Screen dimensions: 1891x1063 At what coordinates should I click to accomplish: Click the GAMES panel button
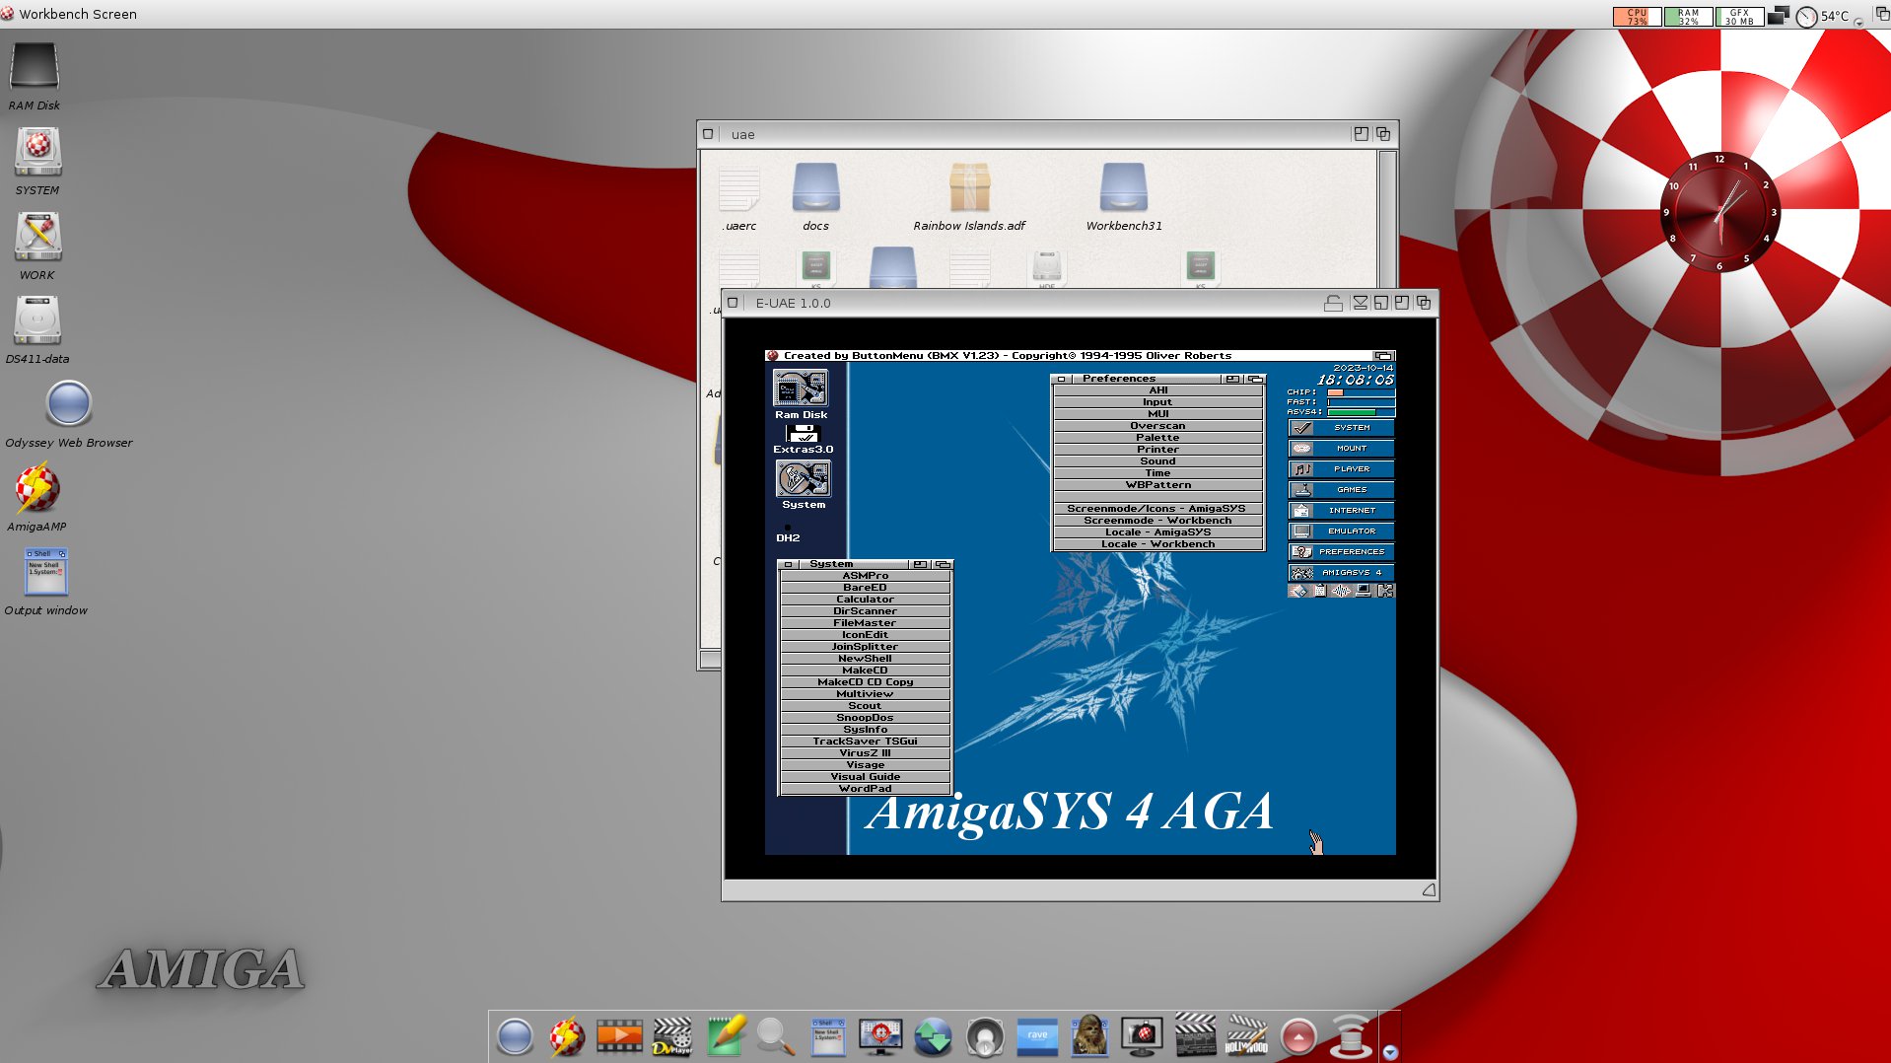[x=1341, y=490]
